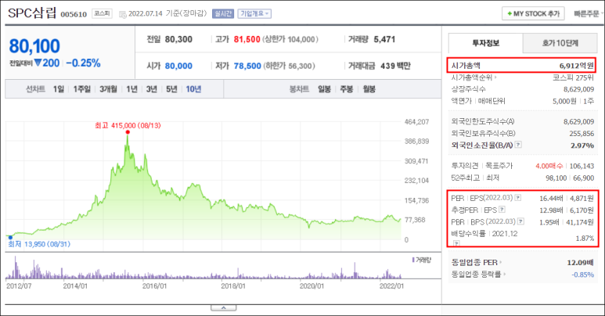The height and width of the screenshot is (316, 605).
Task: Select the 1주일 line chart period
Action: click(82, 89)
